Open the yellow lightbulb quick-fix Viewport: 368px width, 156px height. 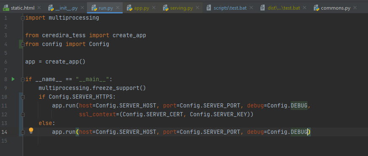[31, 130]
